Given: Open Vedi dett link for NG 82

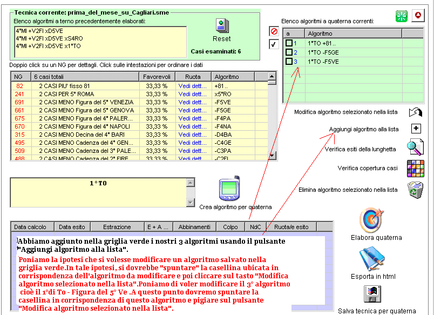Looking at the screenshot, I should (192, 86).
